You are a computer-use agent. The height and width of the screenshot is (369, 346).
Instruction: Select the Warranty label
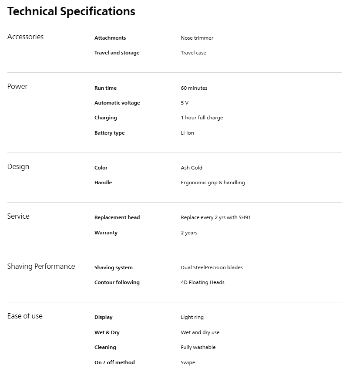tap(106, 233)
